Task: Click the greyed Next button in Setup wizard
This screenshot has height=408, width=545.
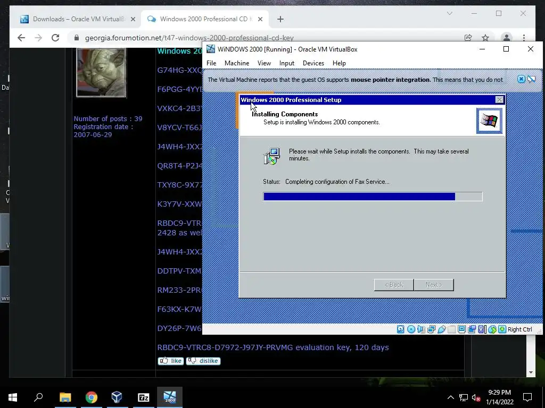Action: click(x=434, y=285)
